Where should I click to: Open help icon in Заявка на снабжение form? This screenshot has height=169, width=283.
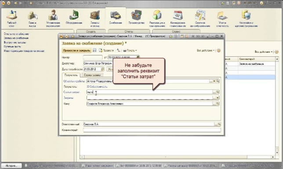tap(218, 51)
